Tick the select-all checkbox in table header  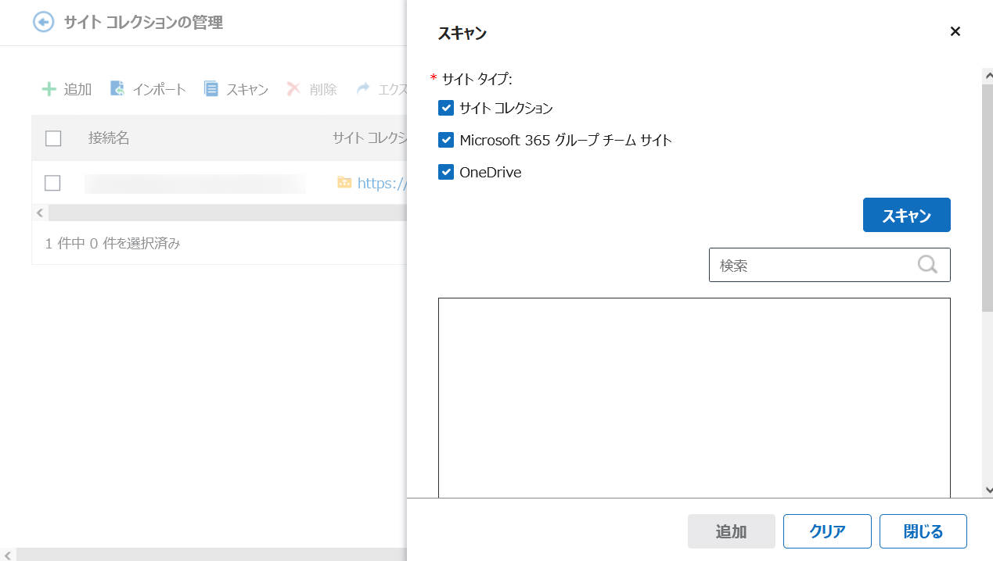(53, 138)
